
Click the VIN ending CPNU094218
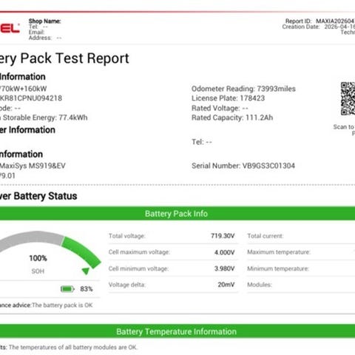tap(31, 98)
